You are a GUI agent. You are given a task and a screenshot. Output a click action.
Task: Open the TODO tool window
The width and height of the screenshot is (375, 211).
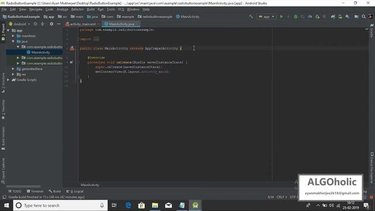pyautogui.click(x=15, y=191)
